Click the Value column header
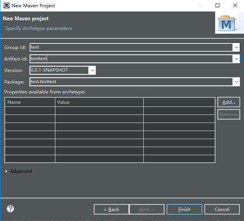 [x=99, y=102]
